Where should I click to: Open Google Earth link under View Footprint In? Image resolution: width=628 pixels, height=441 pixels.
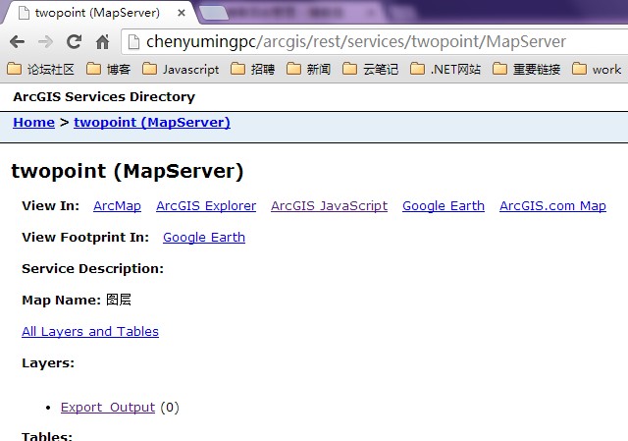pos(204,238)
